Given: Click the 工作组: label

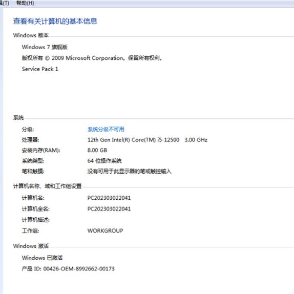Looking at the screenshot, I should [x=30, y=230].
